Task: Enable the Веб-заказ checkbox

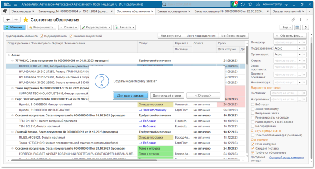Action: 253,105
